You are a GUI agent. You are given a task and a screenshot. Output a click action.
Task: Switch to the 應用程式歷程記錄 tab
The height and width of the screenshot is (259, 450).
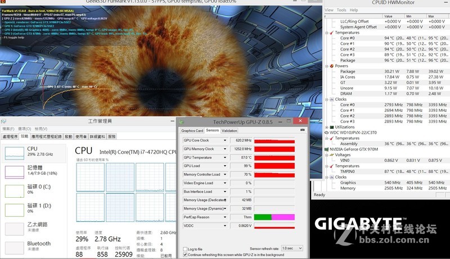47,137
